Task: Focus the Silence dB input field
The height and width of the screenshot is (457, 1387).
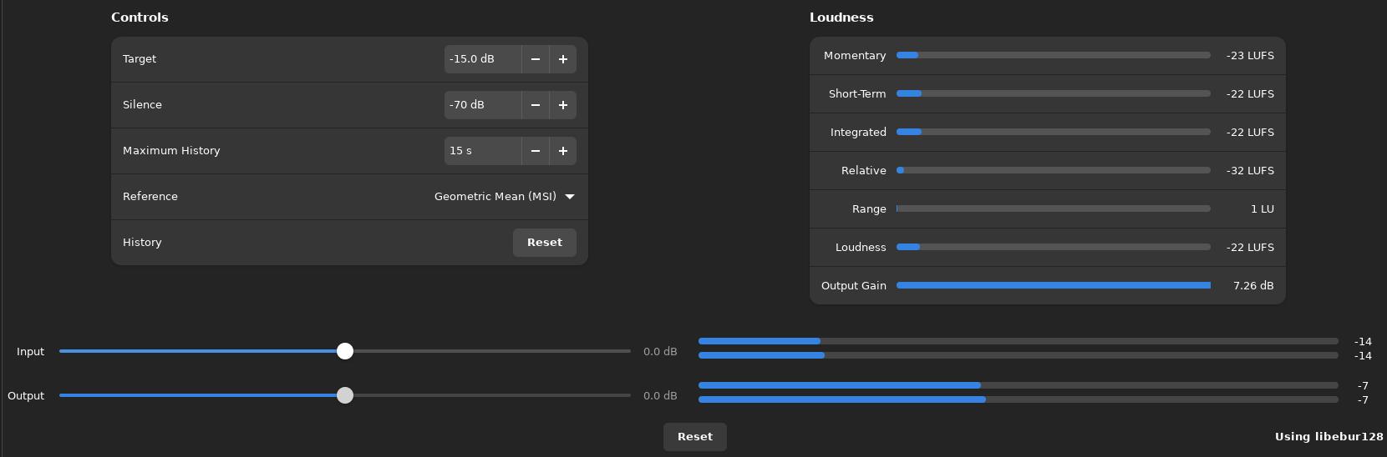Action: pyautogui.click(x=482, y=105)
